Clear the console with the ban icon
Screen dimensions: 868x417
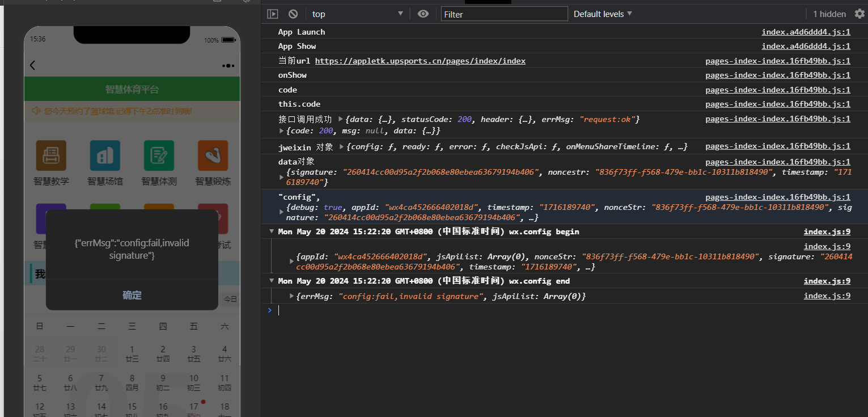[x=293, y=14]
